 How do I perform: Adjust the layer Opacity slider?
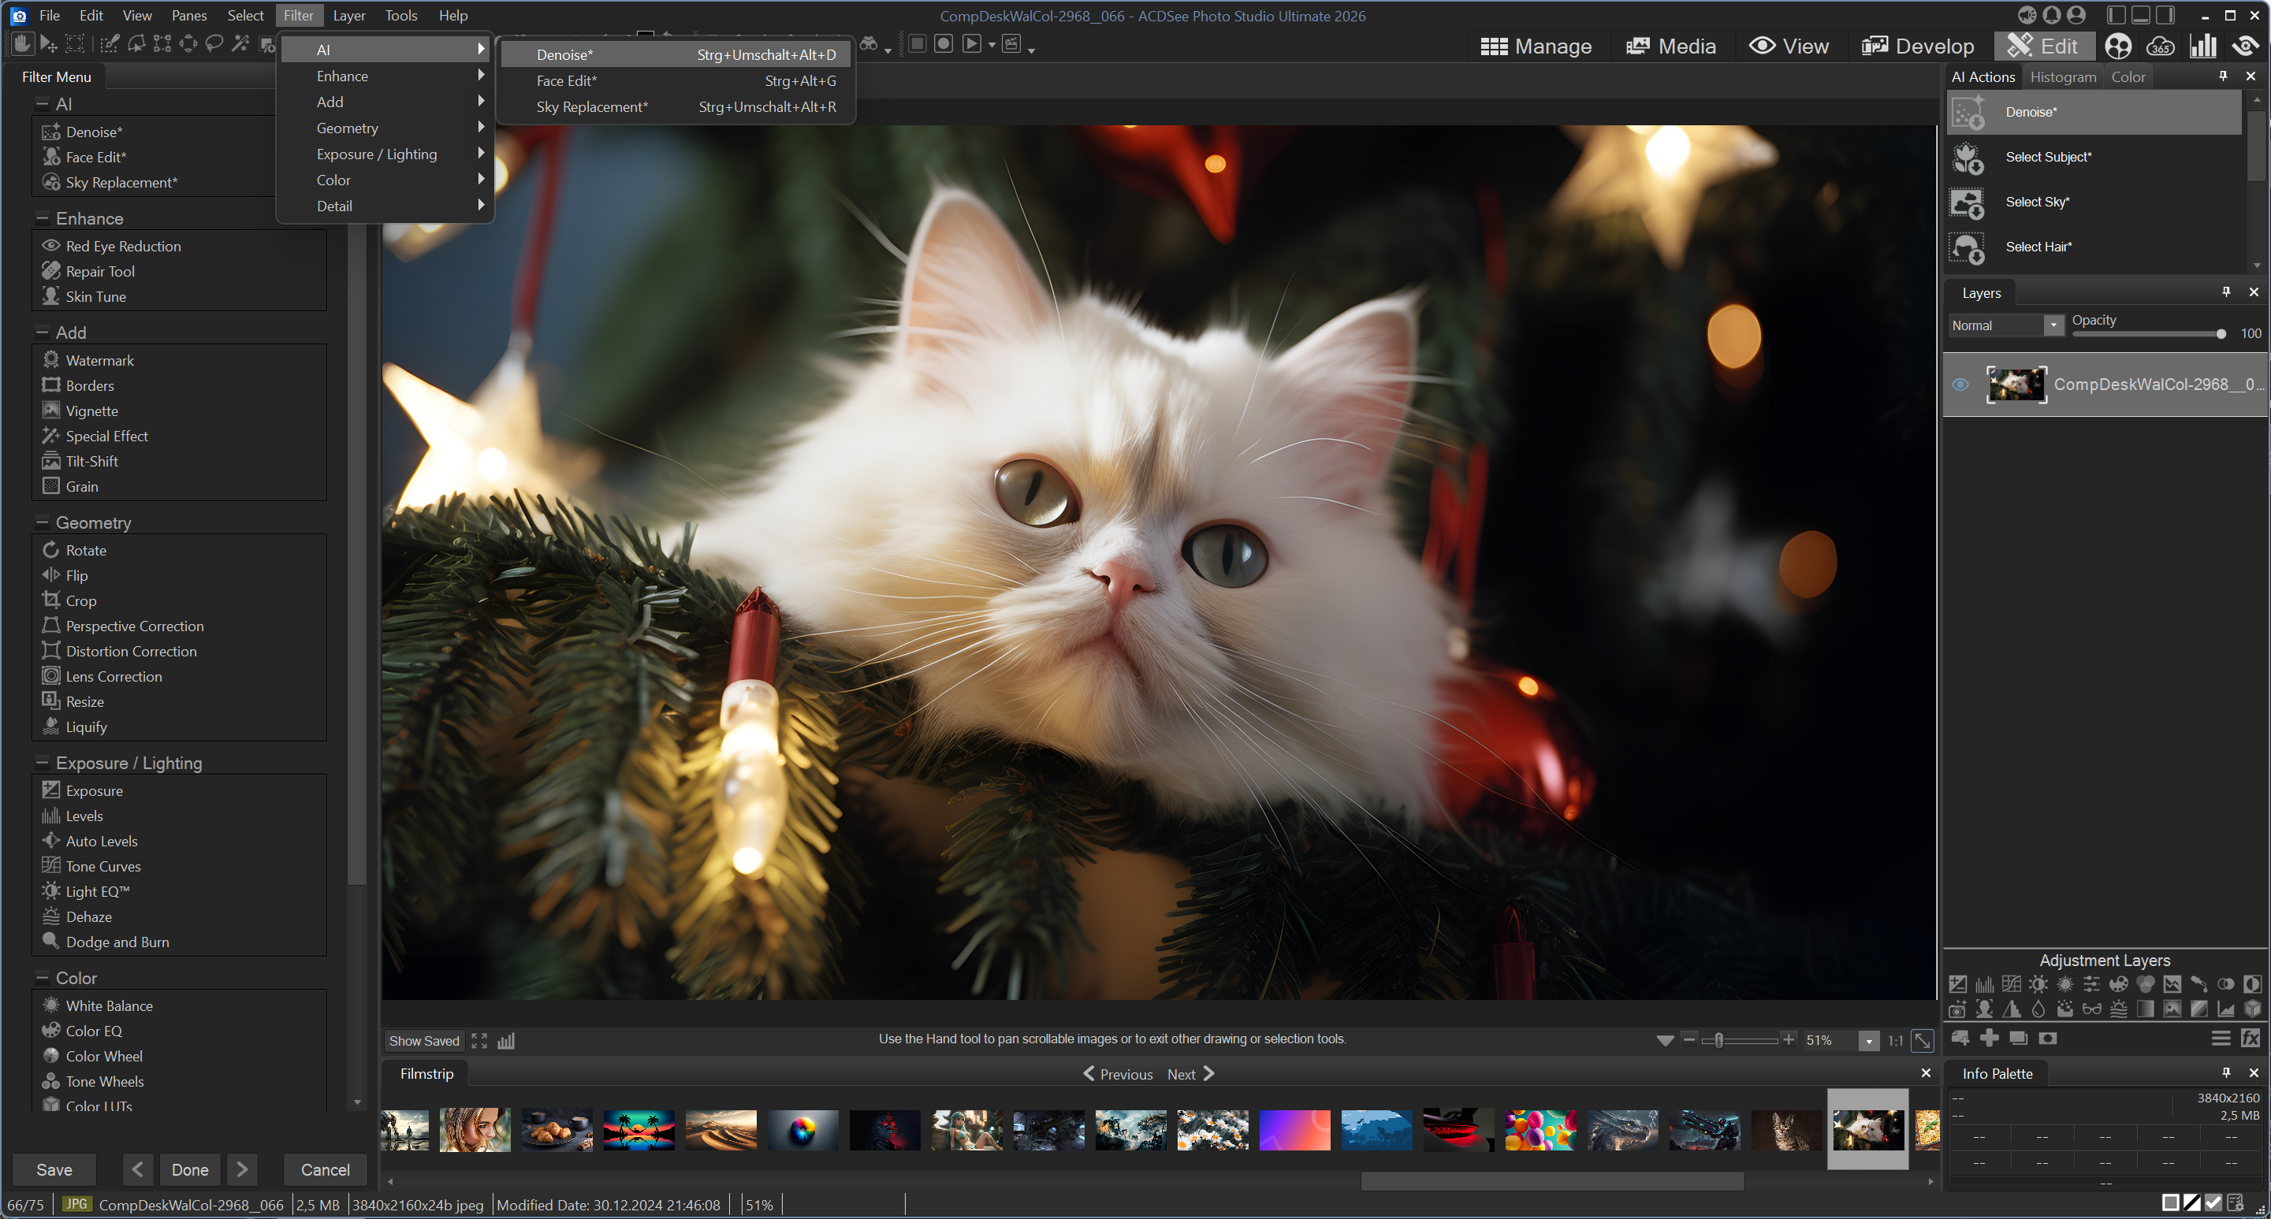click(2220, 334)
